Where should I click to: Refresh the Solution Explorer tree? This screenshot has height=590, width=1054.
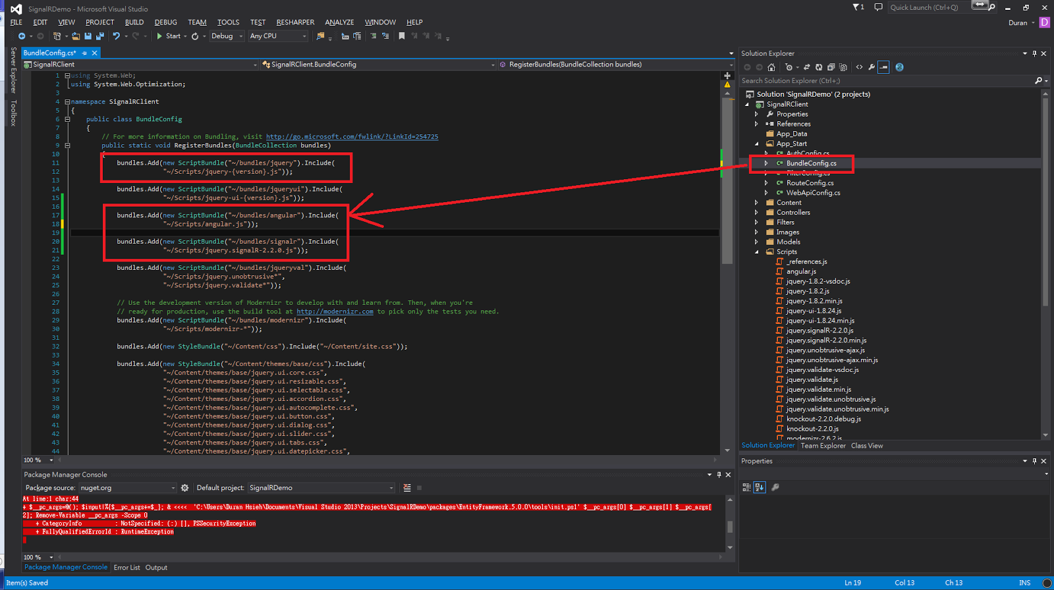click(819, 67)
